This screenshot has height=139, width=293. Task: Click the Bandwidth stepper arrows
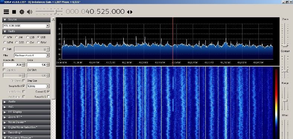tap(23, 65)
